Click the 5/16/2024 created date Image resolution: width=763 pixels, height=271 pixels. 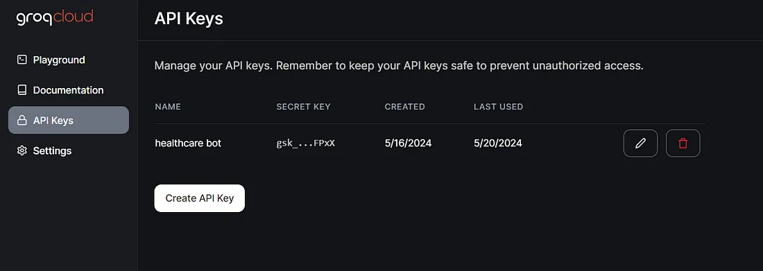click(409, 143)
